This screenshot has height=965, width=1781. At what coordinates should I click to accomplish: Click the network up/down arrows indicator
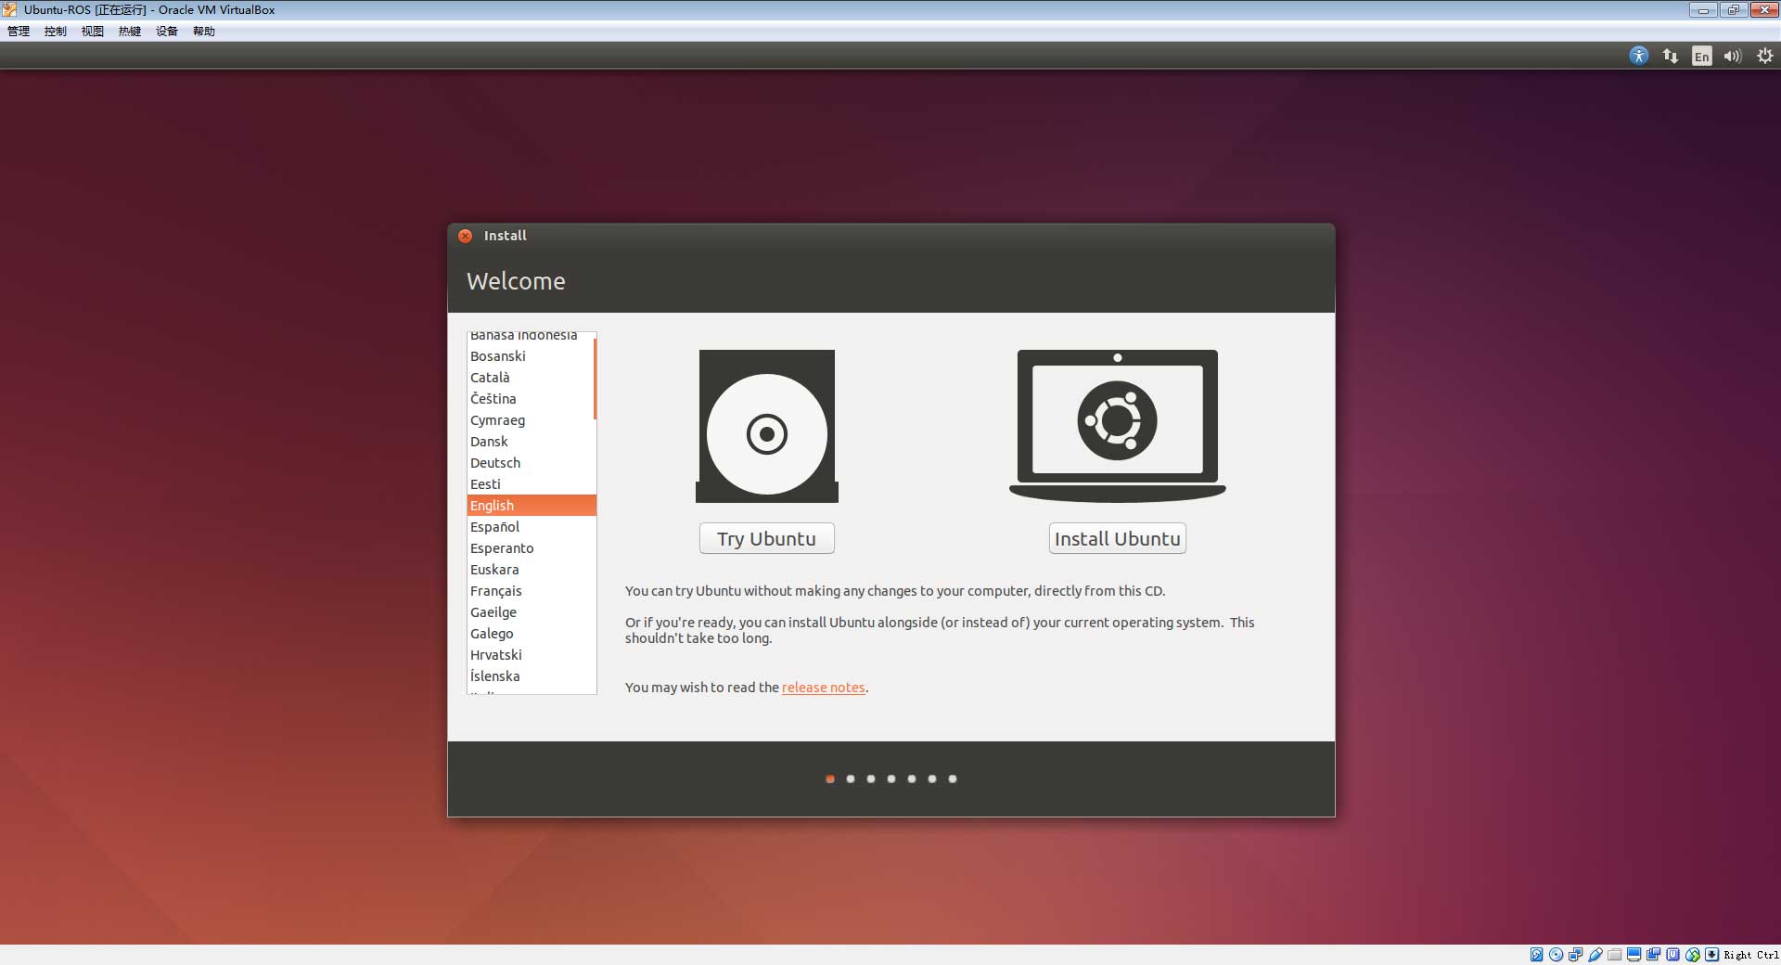(x=1671, y=56)
